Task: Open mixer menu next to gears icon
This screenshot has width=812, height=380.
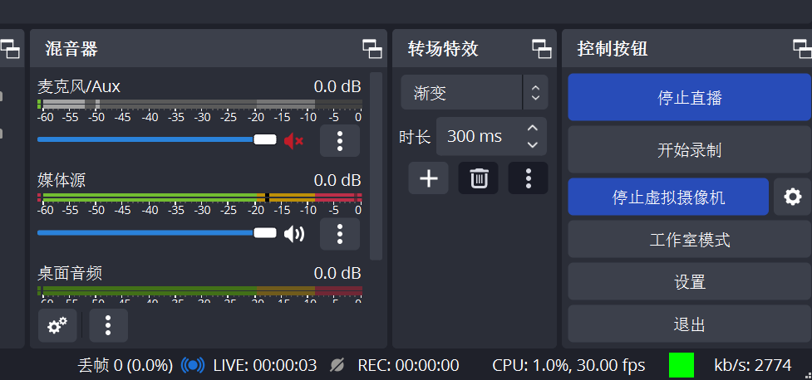Action: point(108,326)
